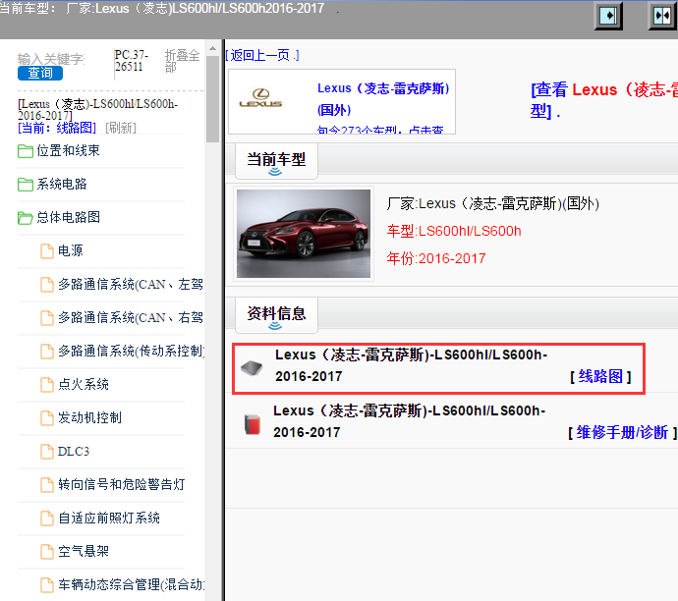This screenshot has height=601, width=678.
Task: Click the 总体电路图 open folder icon
Action: click(x=26, y=218)
